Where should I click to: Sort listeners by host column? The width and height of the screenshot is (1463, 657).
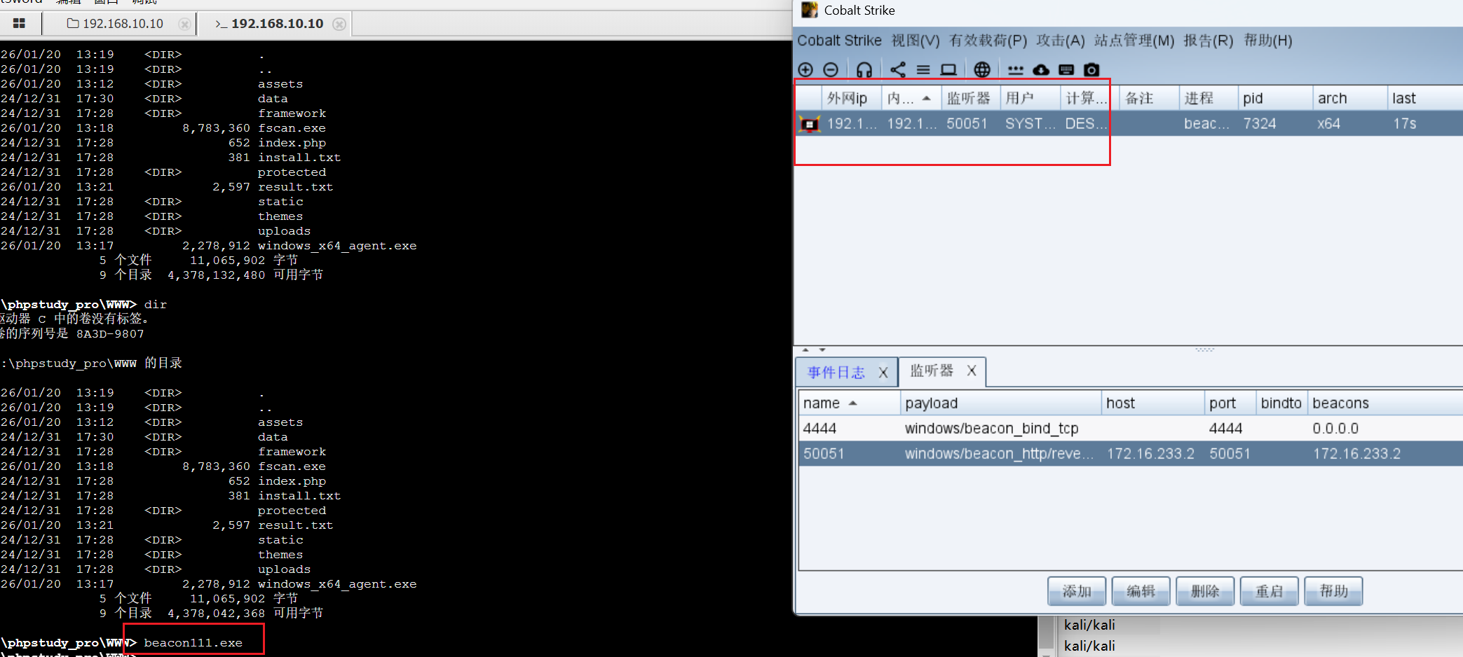[x=1152, y=403]
